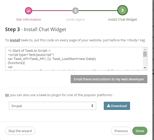Finish setup with the Done button
The image size is (154, 140).
pyautogui.click(x=140, y=131)
